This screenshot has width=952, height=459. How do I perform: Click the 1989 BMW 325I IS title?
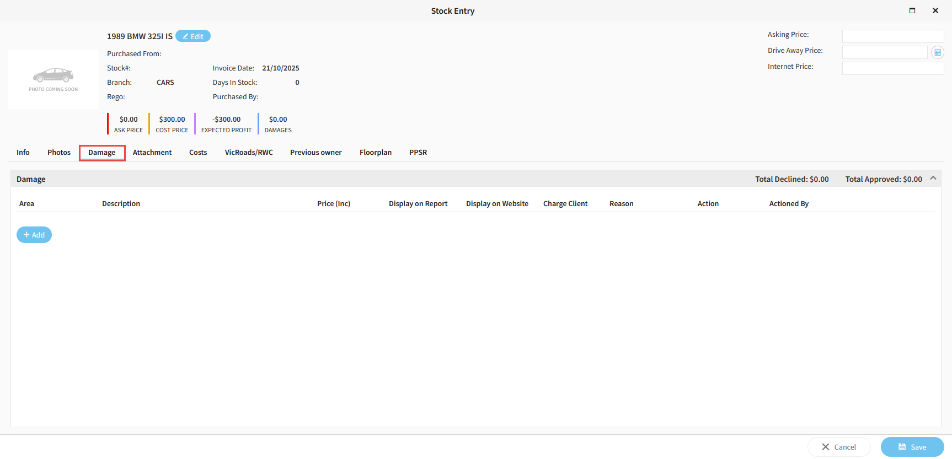pyautogui.click(x=140, y=36)
